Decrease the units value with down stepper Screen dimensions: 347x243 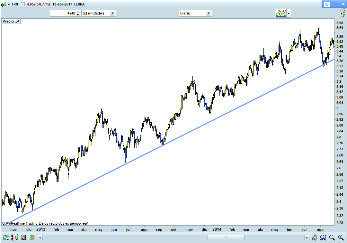point(78,15)
